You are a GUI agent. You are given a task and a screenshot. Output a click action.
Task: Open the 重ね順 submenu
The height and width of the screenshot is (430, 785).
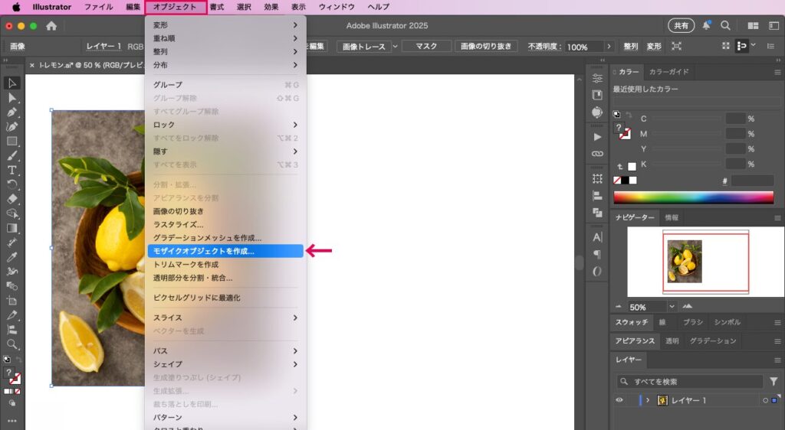click(225, 38)
